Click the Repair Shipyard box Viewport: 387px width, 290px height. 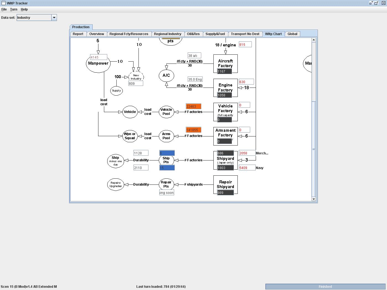(225, 185)
